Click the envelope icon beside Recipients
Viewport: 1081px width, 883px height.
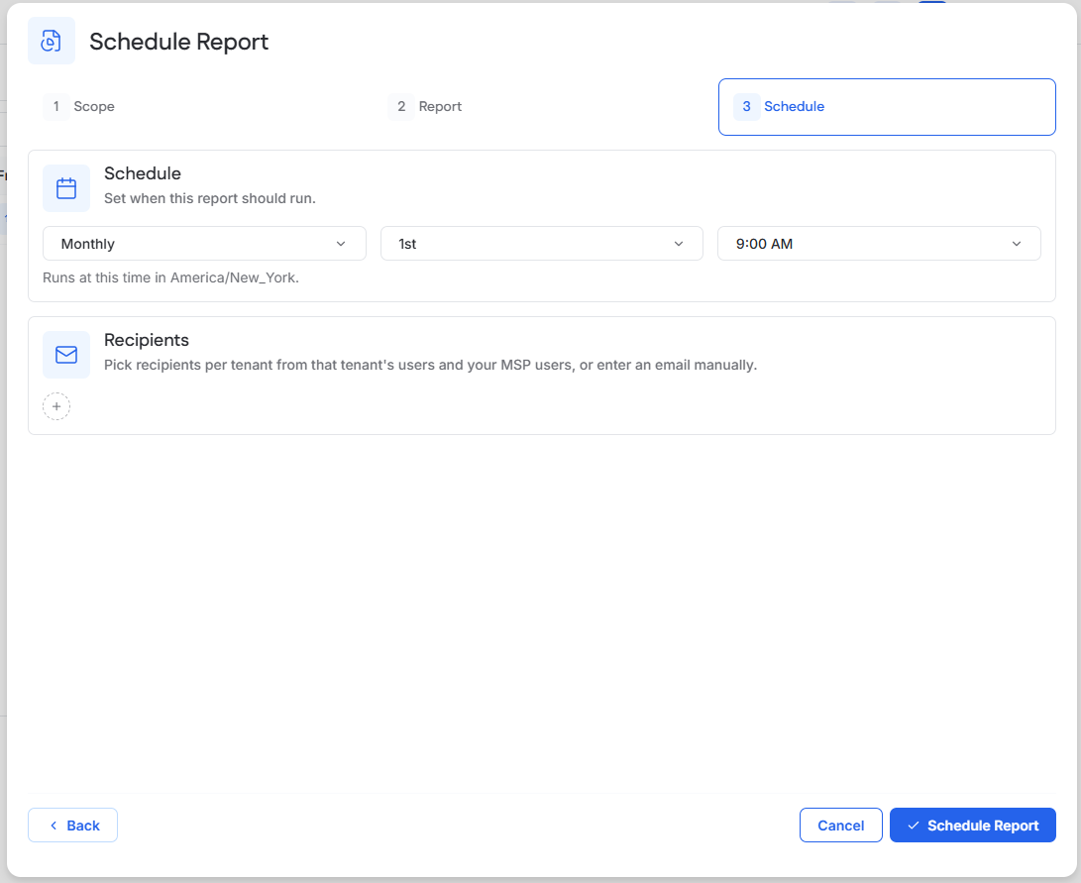tap(66, 355)
